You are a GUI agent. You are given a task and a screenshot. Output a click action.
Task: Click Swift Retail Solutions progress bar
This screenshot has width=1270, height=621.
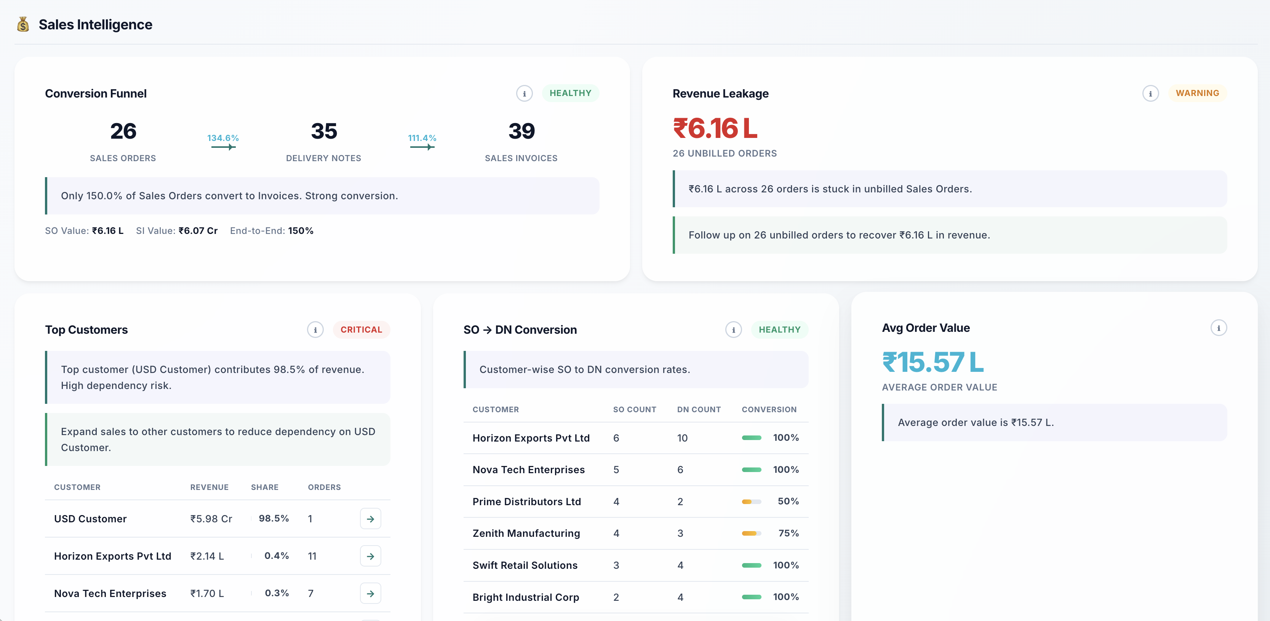751,565
